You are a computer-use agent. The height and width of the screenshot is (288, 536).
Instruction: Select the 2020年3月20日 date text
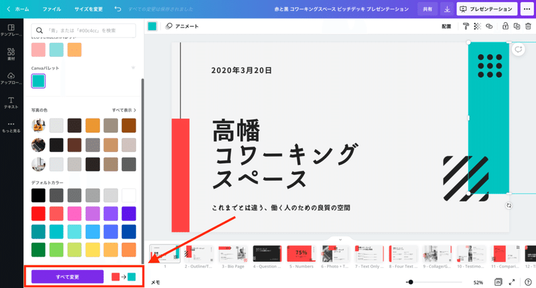(x=241, y=70)
